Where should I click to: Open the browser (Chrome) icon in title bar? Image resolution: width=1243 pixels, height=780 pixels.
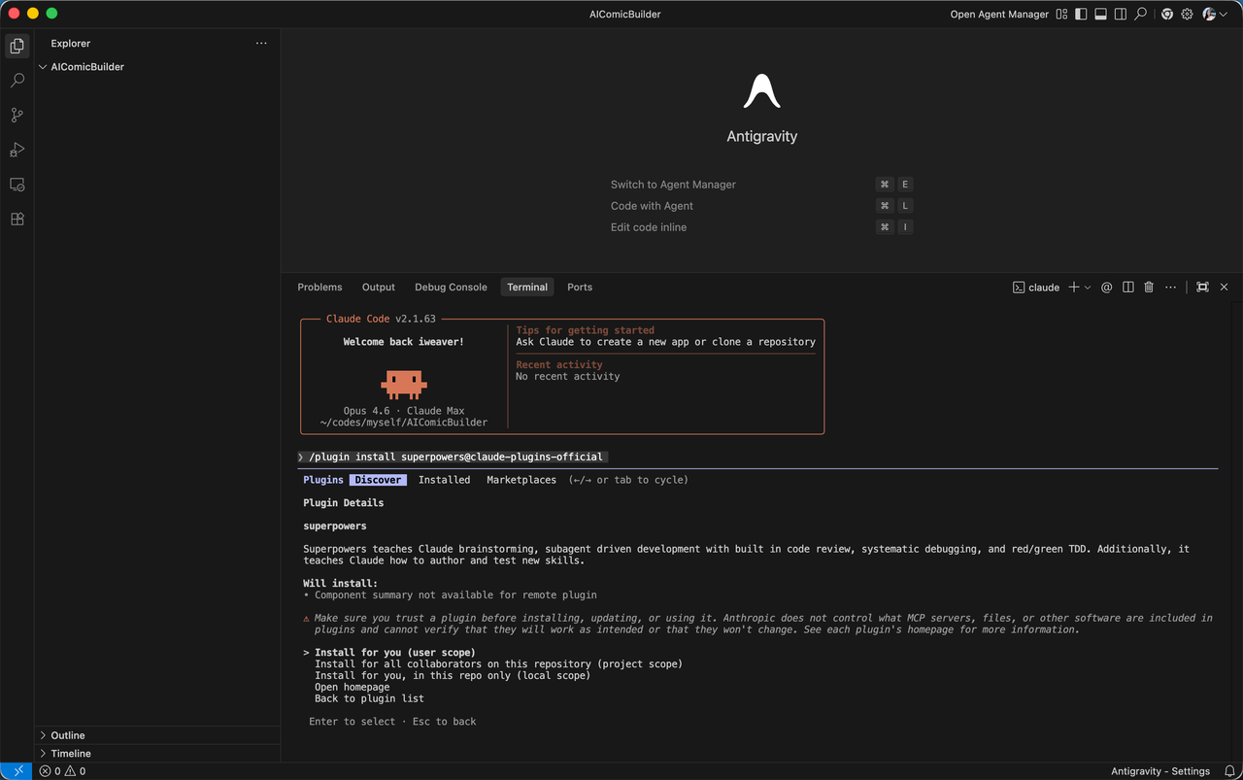pos(1167,15)
